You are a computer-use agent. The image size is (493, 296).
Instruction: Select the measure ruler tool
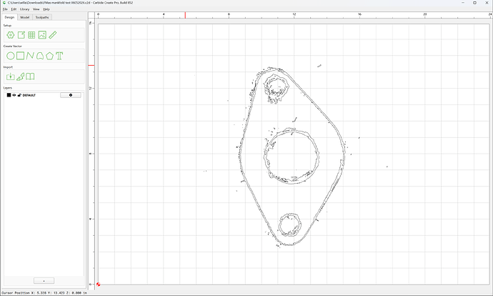tap(53, 35)
